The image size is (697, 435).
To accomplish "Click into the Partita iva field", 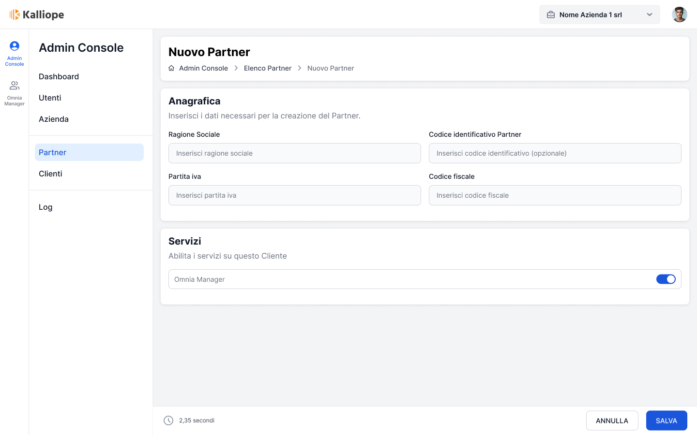I will pos(294,195).
